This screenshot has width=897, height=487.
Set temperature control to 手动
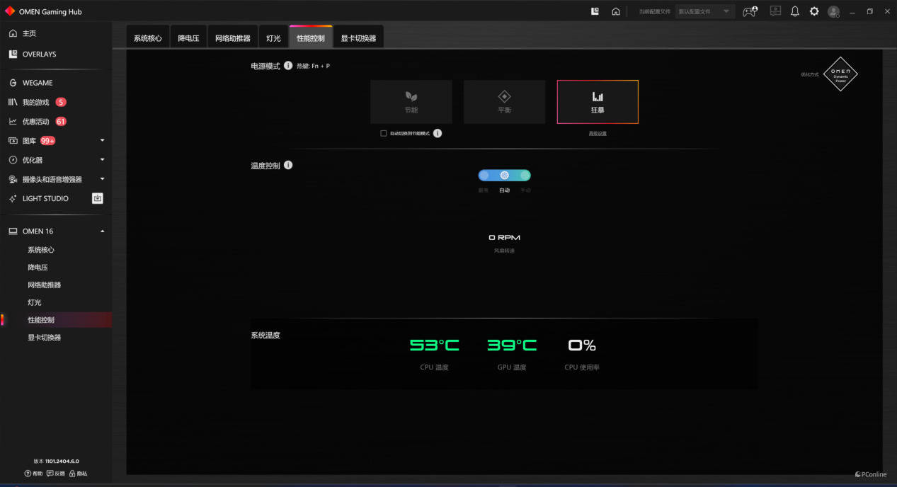tap(525, 176)
